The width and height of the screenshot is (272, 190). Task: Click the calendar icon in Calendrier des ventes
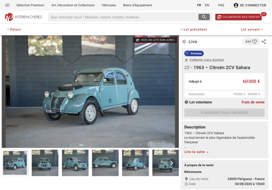(219, 17)
